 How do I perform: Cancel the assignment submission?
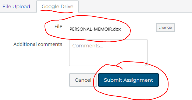coord(83,80)
